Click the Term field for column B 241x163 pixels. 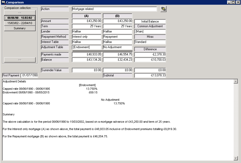pos(117,26)
